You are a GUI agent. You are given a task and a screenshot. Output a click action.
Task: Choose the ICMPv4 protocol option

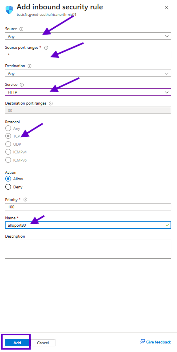(8, 152)
